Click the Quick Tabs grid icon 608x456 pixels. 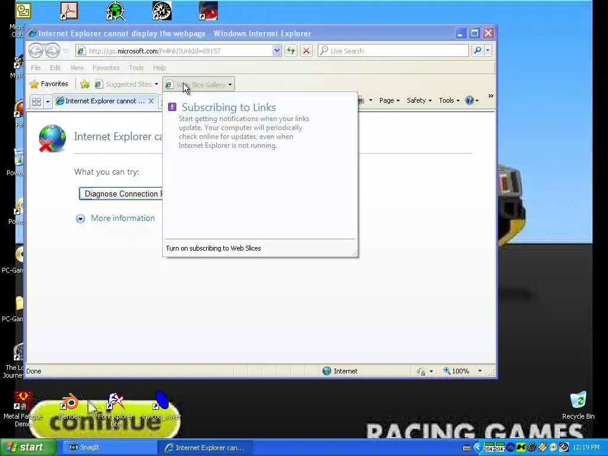(36, 102)
